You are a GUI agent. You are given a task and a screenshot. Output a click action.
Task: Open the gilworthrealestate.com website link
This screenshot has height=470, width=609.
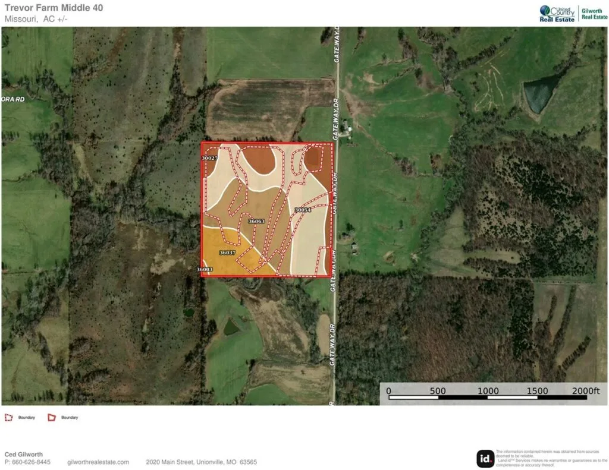point(99,462)
